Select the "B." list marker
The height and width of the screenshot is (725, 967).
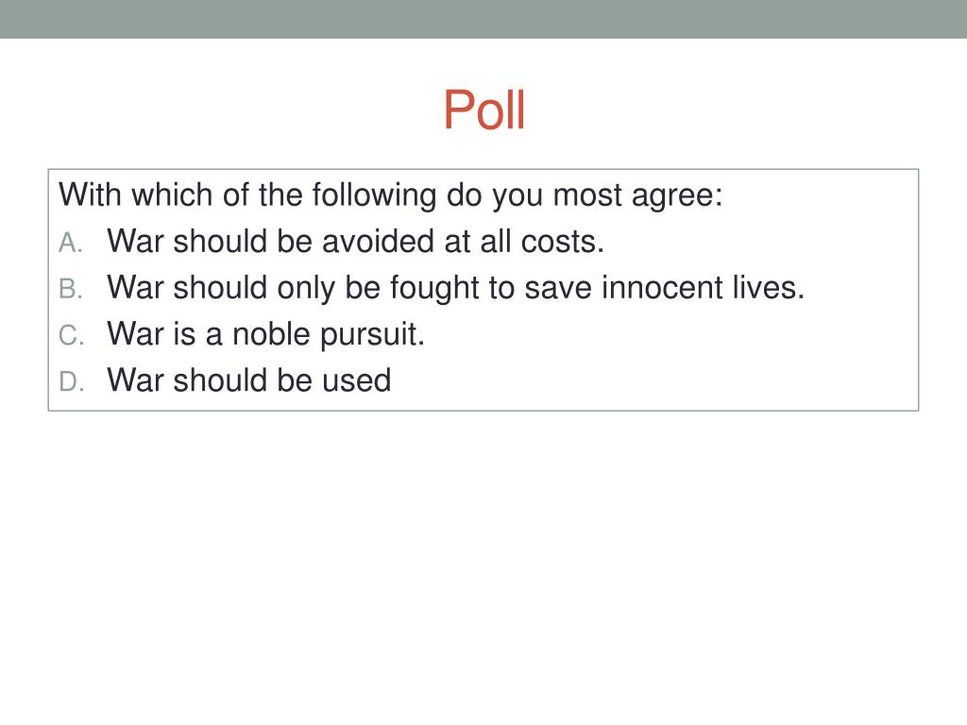(x=72, y=289)
